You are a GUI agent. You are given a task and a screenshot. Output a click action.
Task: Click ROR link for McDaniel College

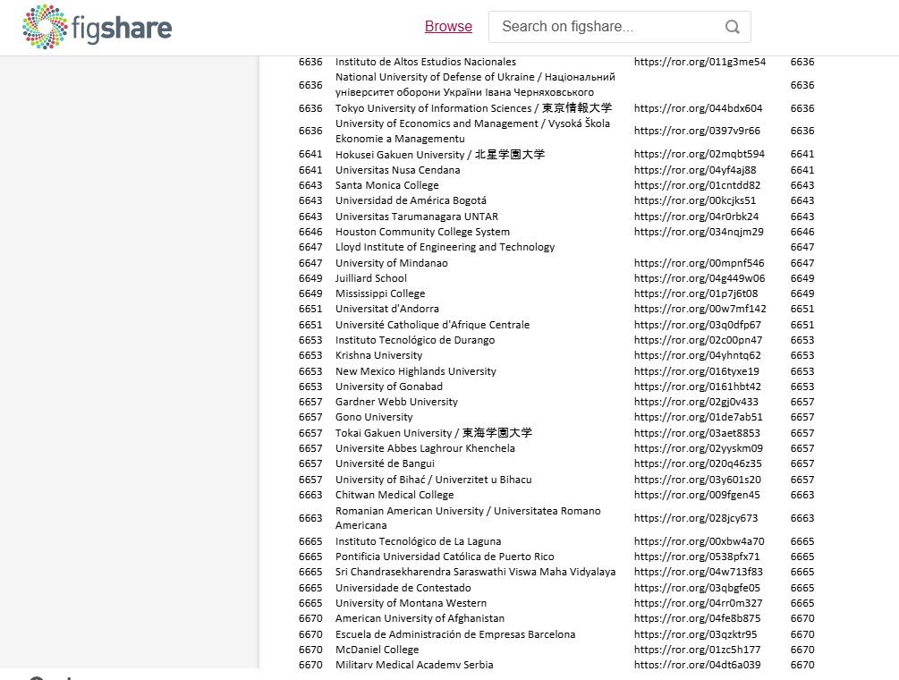click(698, 650)
